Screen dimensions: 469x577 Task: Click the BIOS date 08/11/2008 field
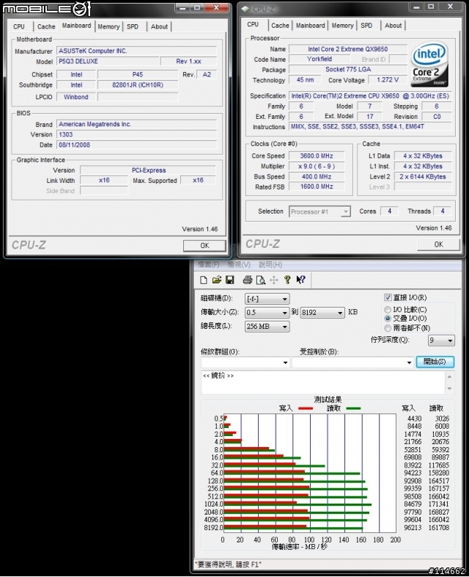tap(136, 145)
